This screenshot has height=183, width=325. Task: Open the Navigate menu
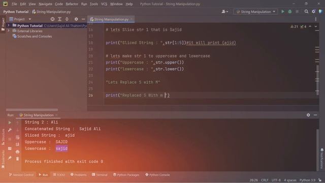click(x=45, y=4)
